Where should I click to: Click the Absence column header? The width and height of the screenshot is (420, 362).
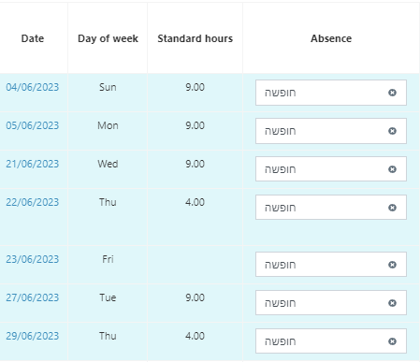[x=331, y=38]
